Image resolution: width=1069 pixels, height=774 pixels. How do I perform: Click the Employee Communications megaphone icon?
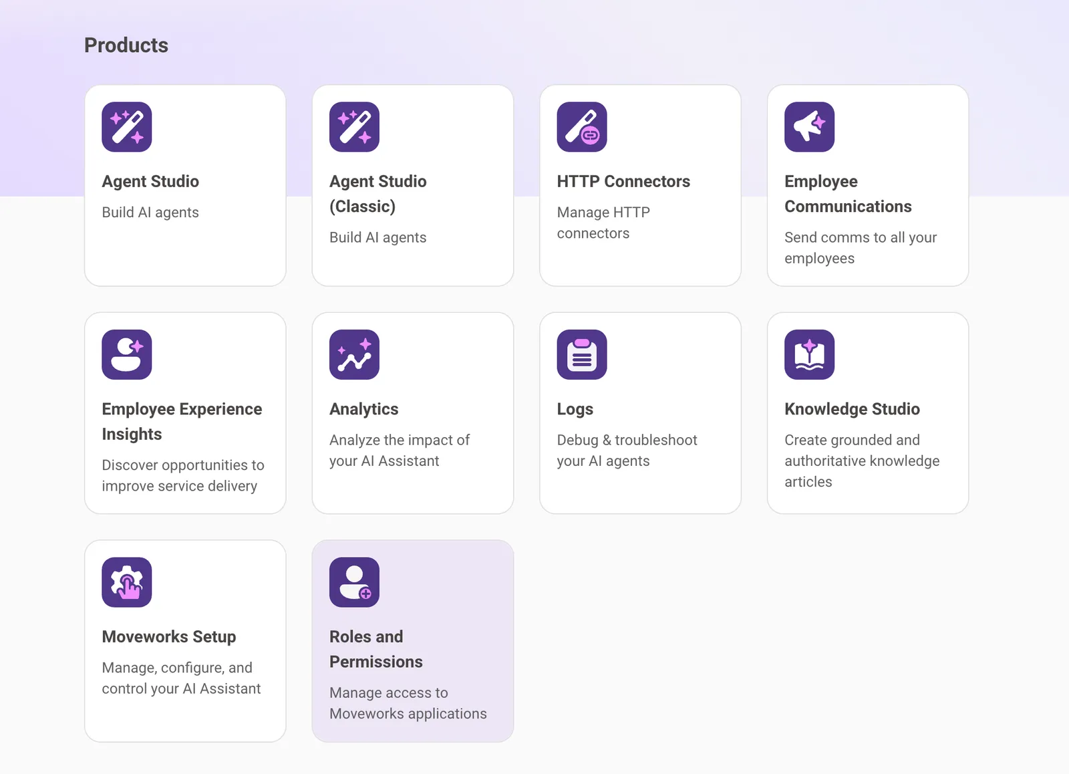pos(809,127)
